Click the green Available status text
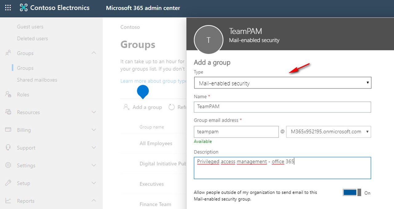 point(203,141)
